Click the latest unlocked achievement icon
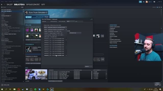Viewport: 163px width, 91px height. pyautogui.click(x=29, y=49)
